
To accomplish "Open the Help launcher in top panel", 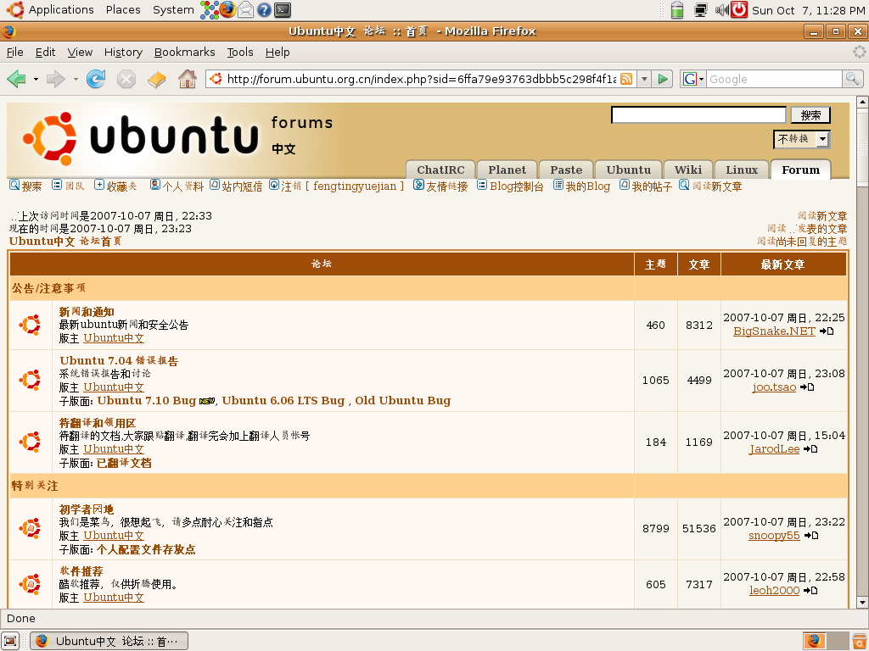I will tap(264, 10).
